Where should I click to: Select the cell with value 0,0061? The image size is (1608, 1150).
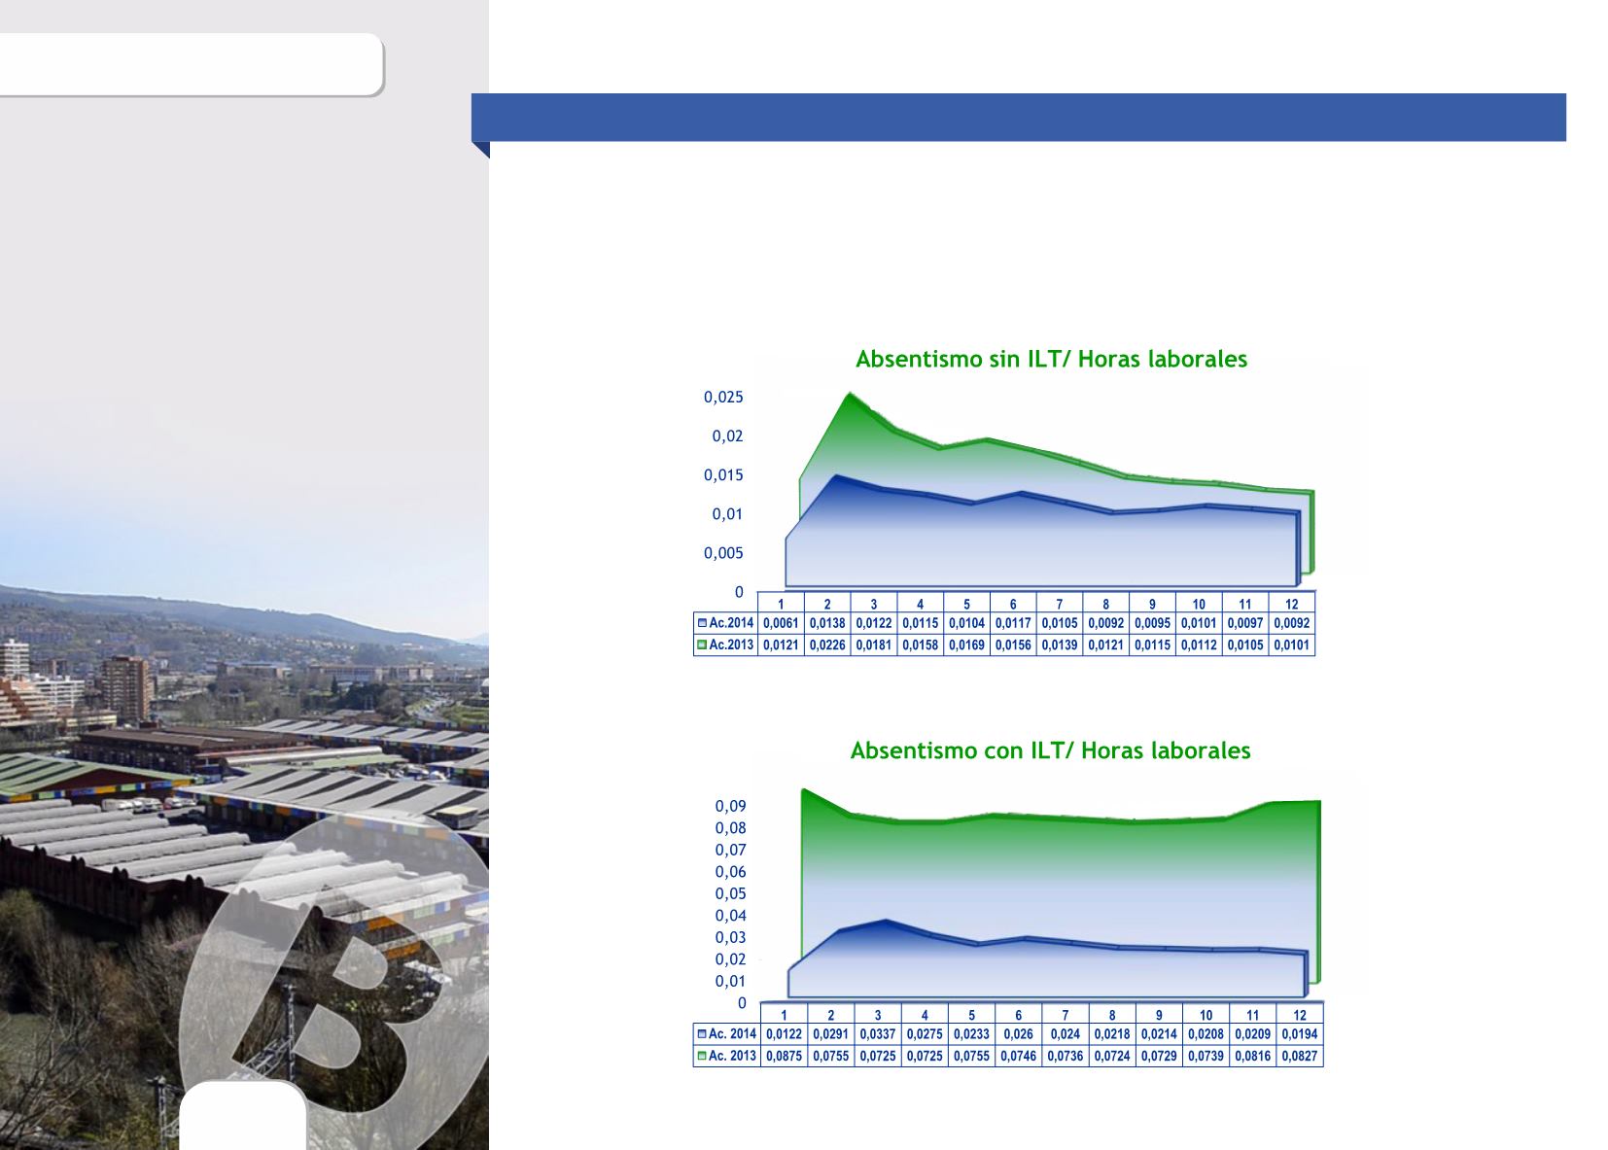pyautogui.click(x=781, y=623)
